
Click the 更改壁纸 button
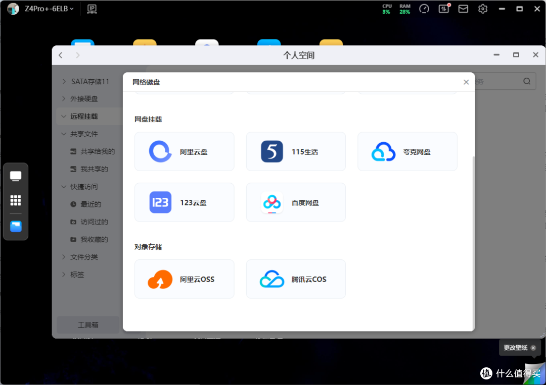[x=515, y=348]
